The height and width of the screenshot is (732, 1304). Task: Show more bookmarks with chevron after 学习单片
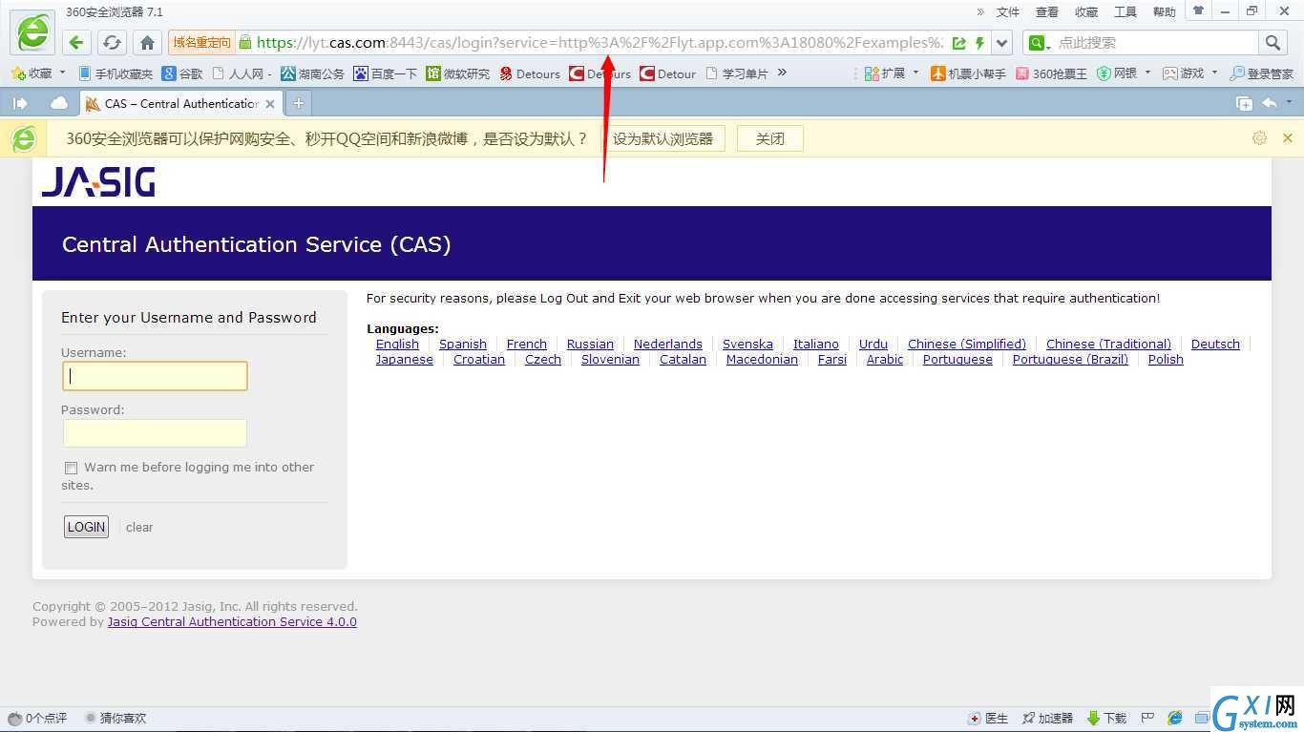(x=782, y=73)
